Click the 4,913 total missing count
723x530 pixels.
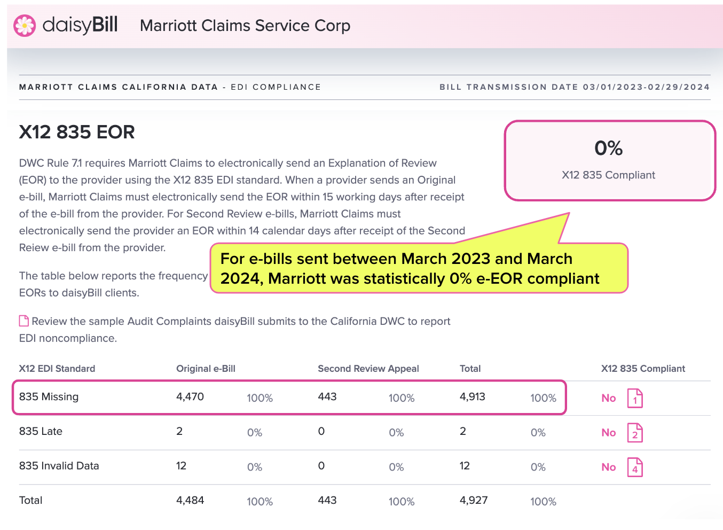tap(473, 397)
